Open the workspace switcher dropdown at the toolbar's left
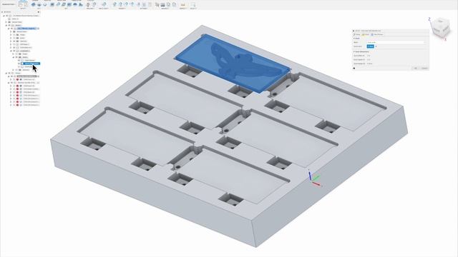Screen dimensions: 458x257 tap(9, 4)
